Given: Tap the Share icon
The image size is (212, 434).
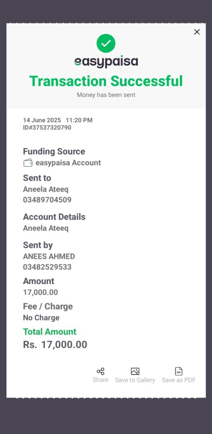Looking at the screenshot, I should [x=100, y=371].
